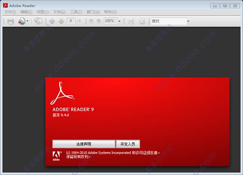Click the email/send globe icon

pos(38,21)
